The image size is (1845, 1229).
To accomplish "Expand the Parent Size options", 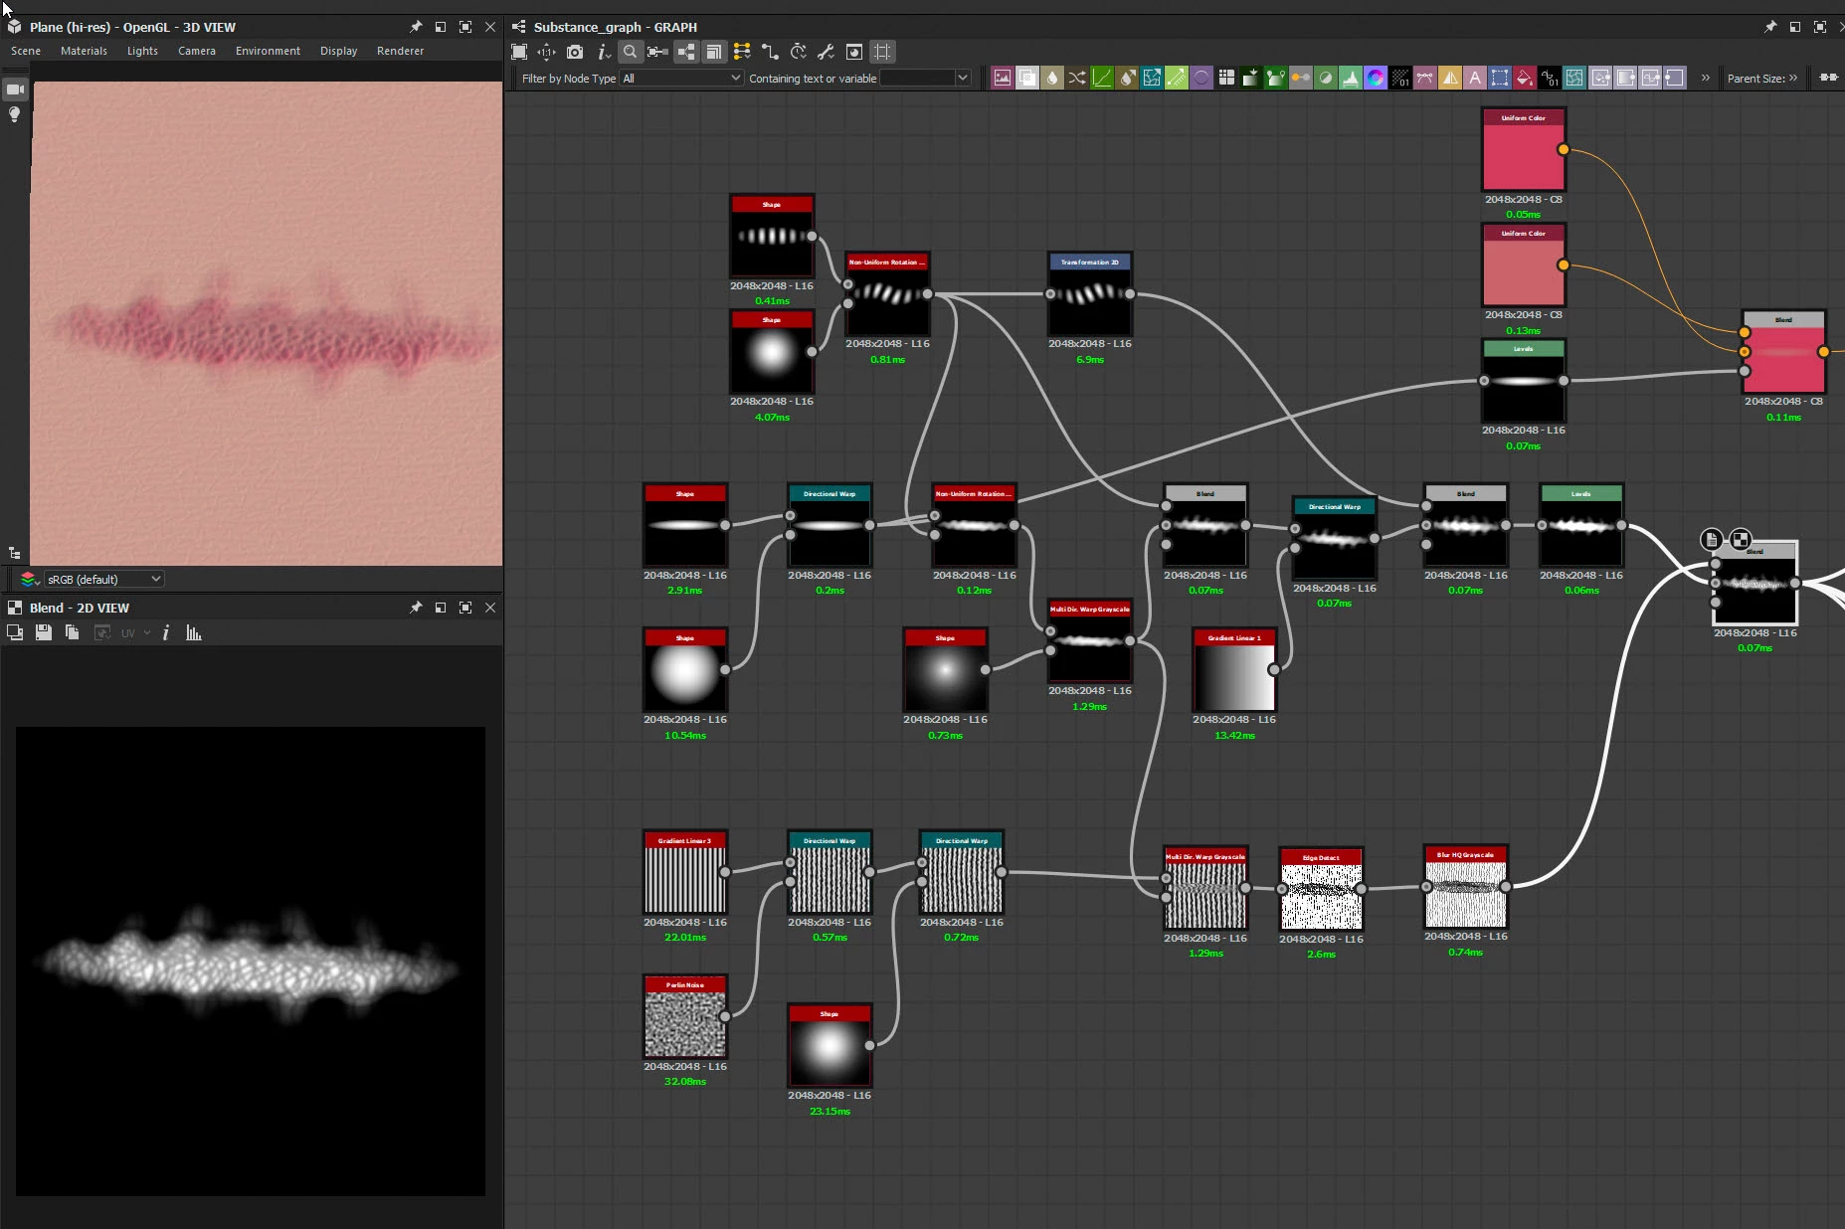I will 1793,78.
